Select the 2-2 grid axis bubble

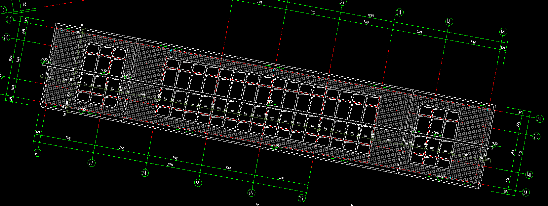click(91, 163)
